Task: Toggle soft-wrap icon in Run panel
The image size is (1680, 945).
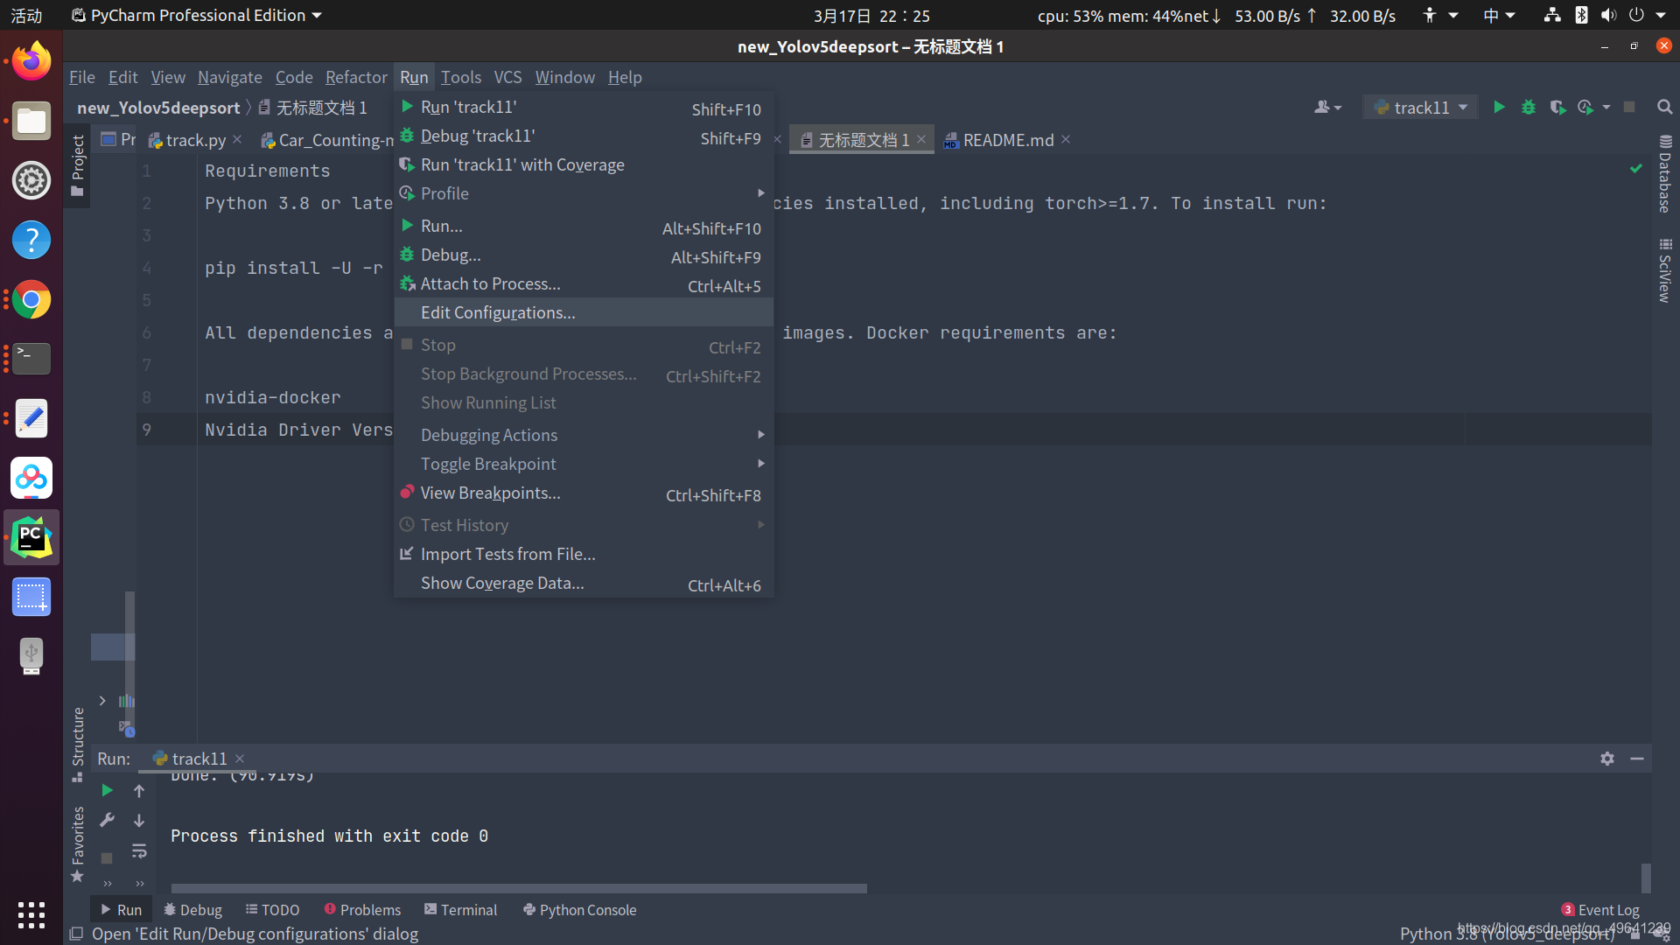Action: pos(139,850)
